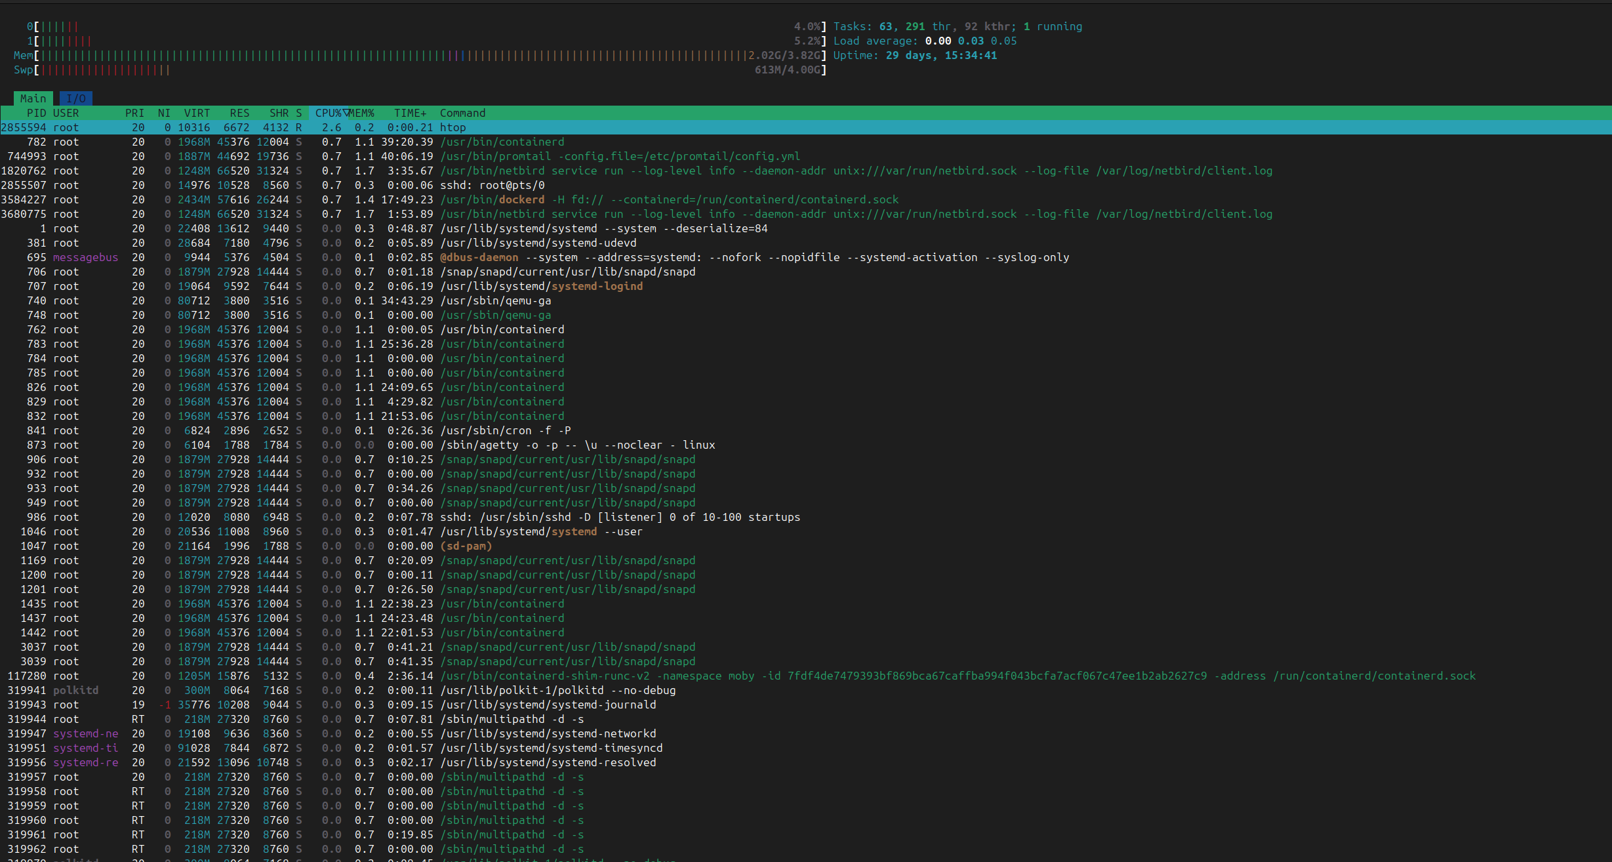
Task: Select the @dbus-daemon messagebus row
Action: coord(806,257)
